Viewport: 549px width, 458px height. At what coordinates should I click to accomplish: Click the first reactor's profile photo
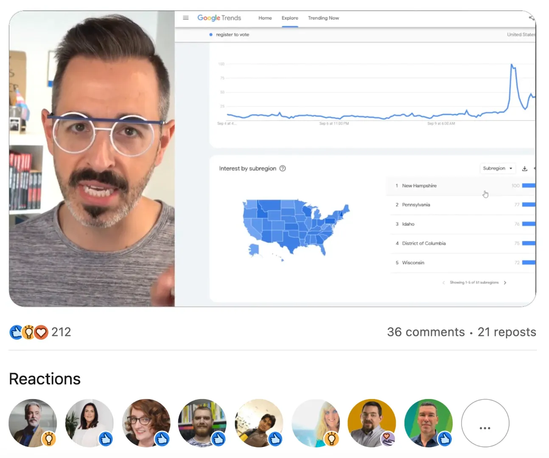click(33, 423)
